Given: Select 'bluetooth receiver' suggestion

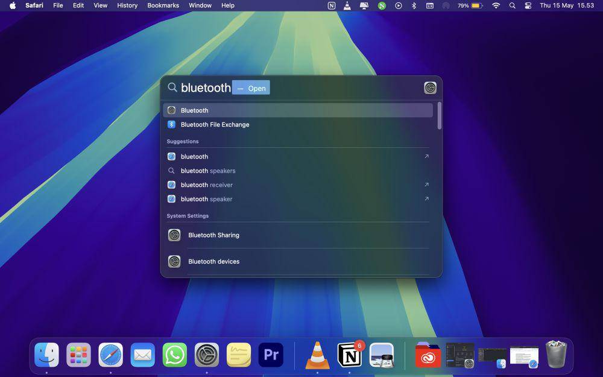Looking at the screenshot, I should 298,185.
